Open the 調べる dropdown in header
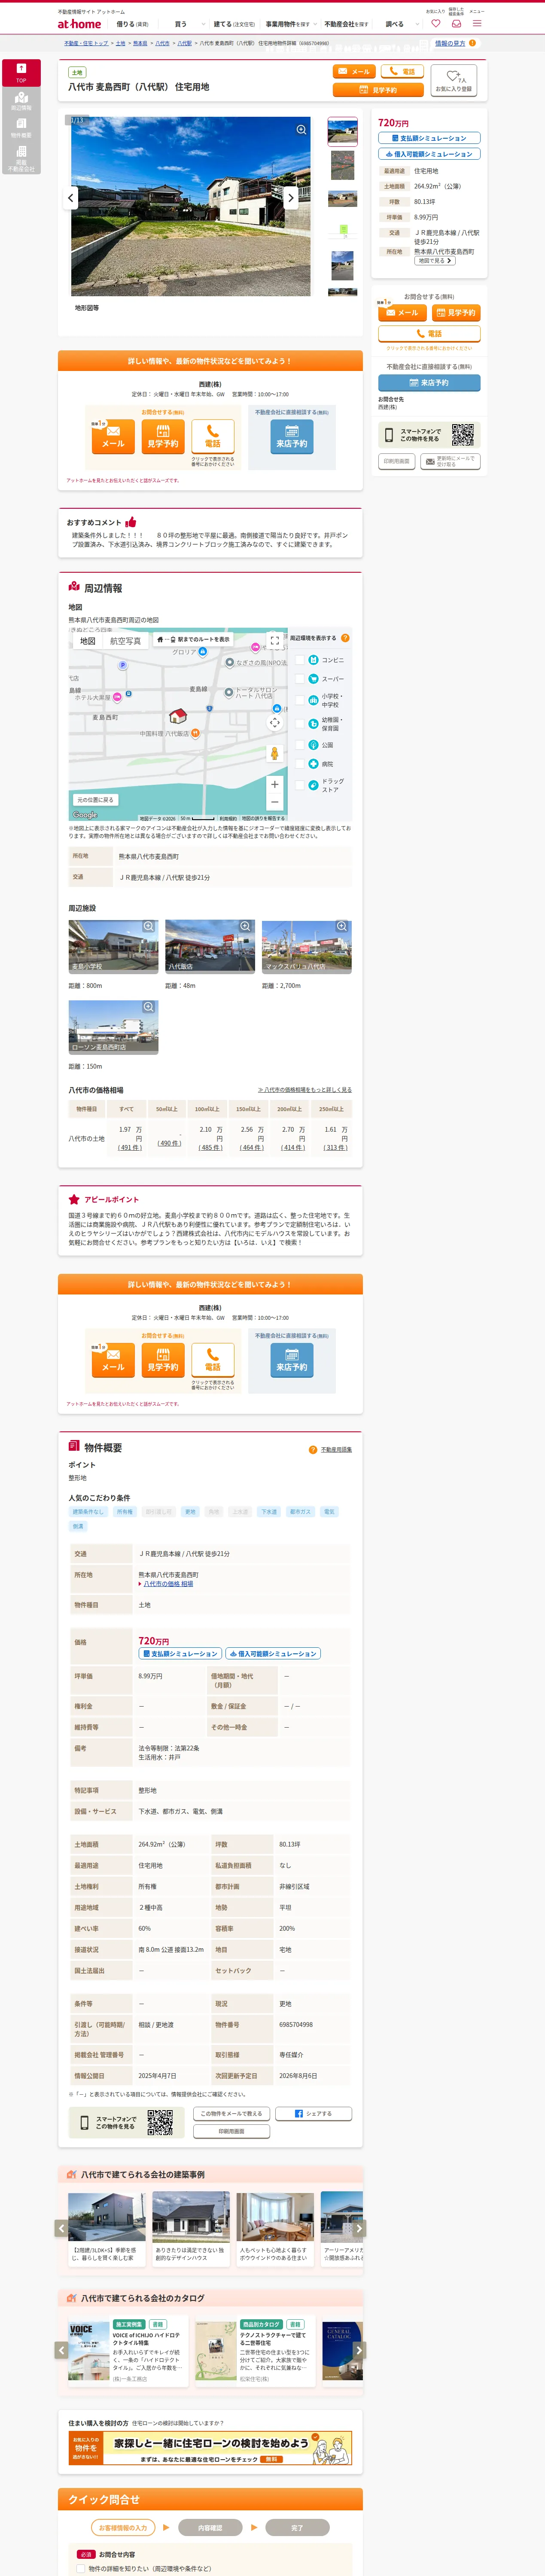545x2576 pixels. tap(399, 24)
